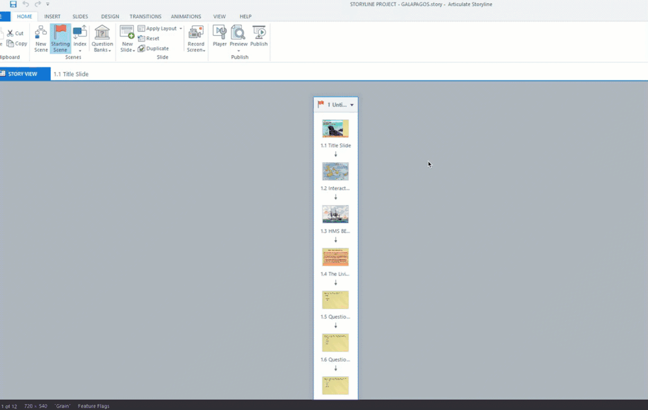The height and width of the screenshot is (410, 648).
Task: Open the SLIDES ribbon tab
Action: (80, 16)
